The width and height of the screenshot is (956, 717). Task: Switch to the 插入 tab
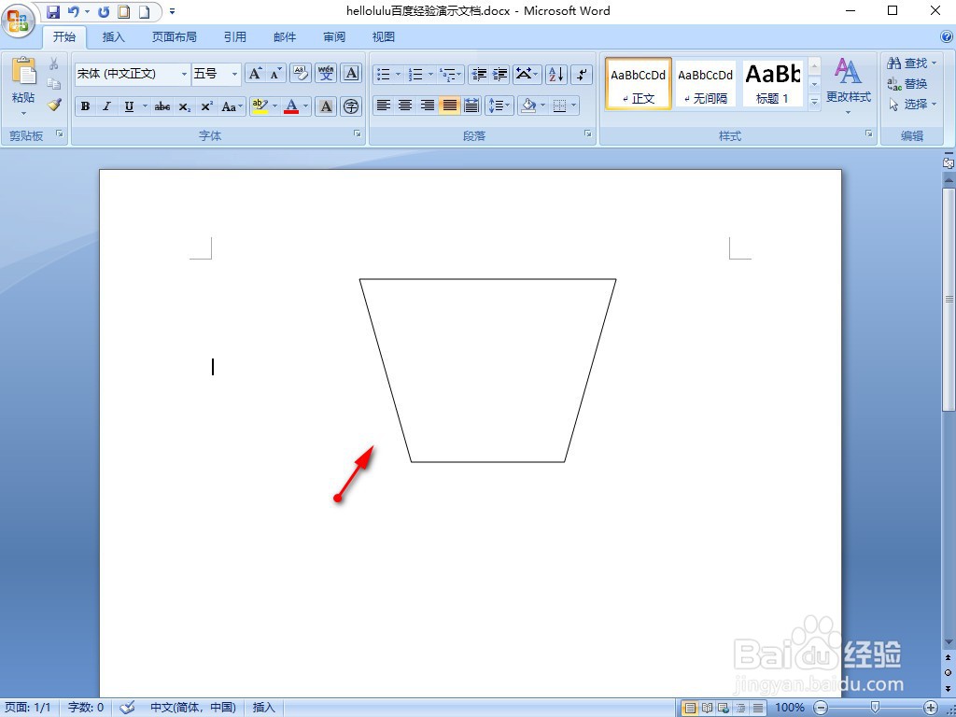(x=113, y=37)
